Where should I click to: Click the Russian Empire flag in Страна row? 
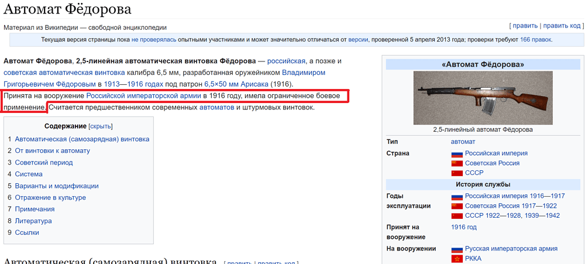(456, 153)
